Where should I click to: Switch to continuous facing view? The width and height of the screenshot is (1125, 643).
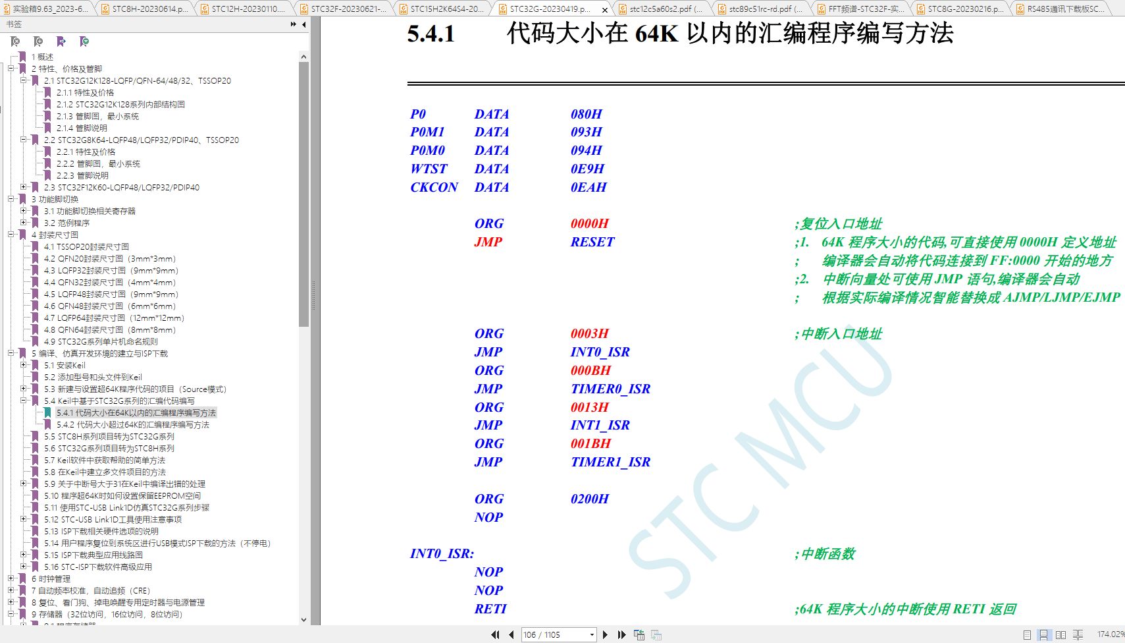point(1078,634)
